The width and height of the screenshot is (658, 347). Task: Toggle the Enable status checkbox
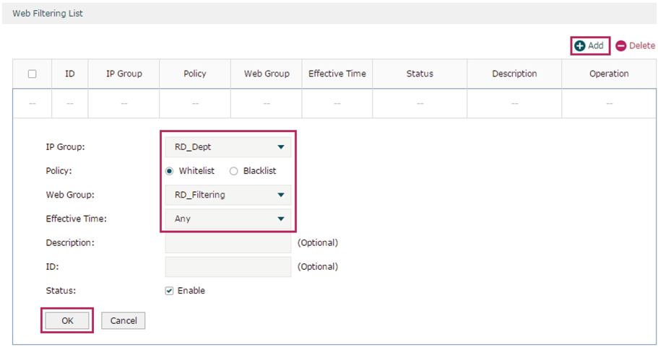(x=169, y=291)
